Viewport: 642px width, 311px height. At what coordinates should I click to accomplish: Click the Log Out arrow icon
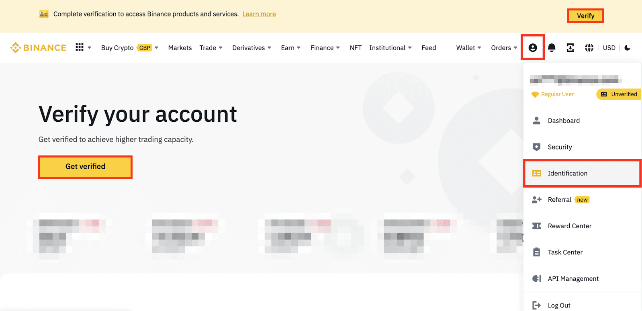click(x=536, y=305)
